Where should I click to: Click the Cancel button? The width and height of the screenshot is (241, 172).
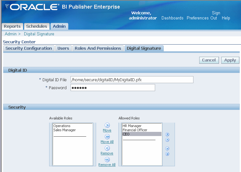click(x=209, y=60)
